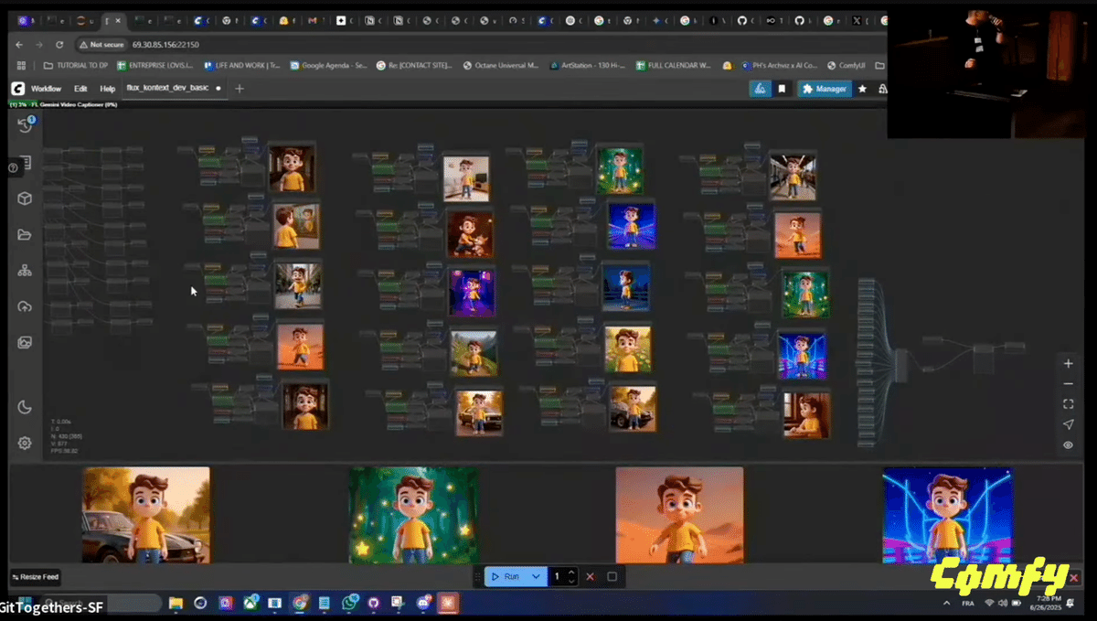Open File Explorer from the taskbar
This screenshot has width=1097, height=621.
tap(176, 604)
